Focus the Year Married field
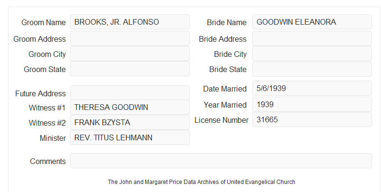This screenshot has width=381, height=192. [312, 104]
